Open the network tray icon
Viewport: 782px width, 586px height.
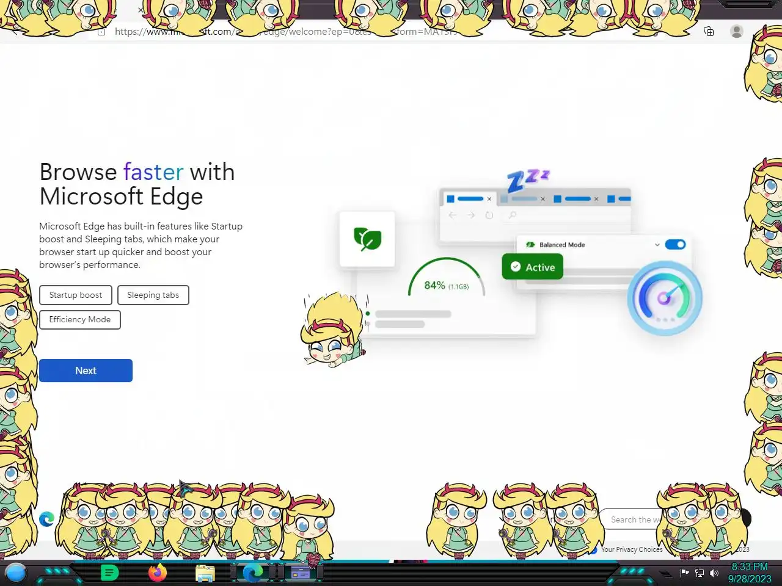click(x=700, y=573)
